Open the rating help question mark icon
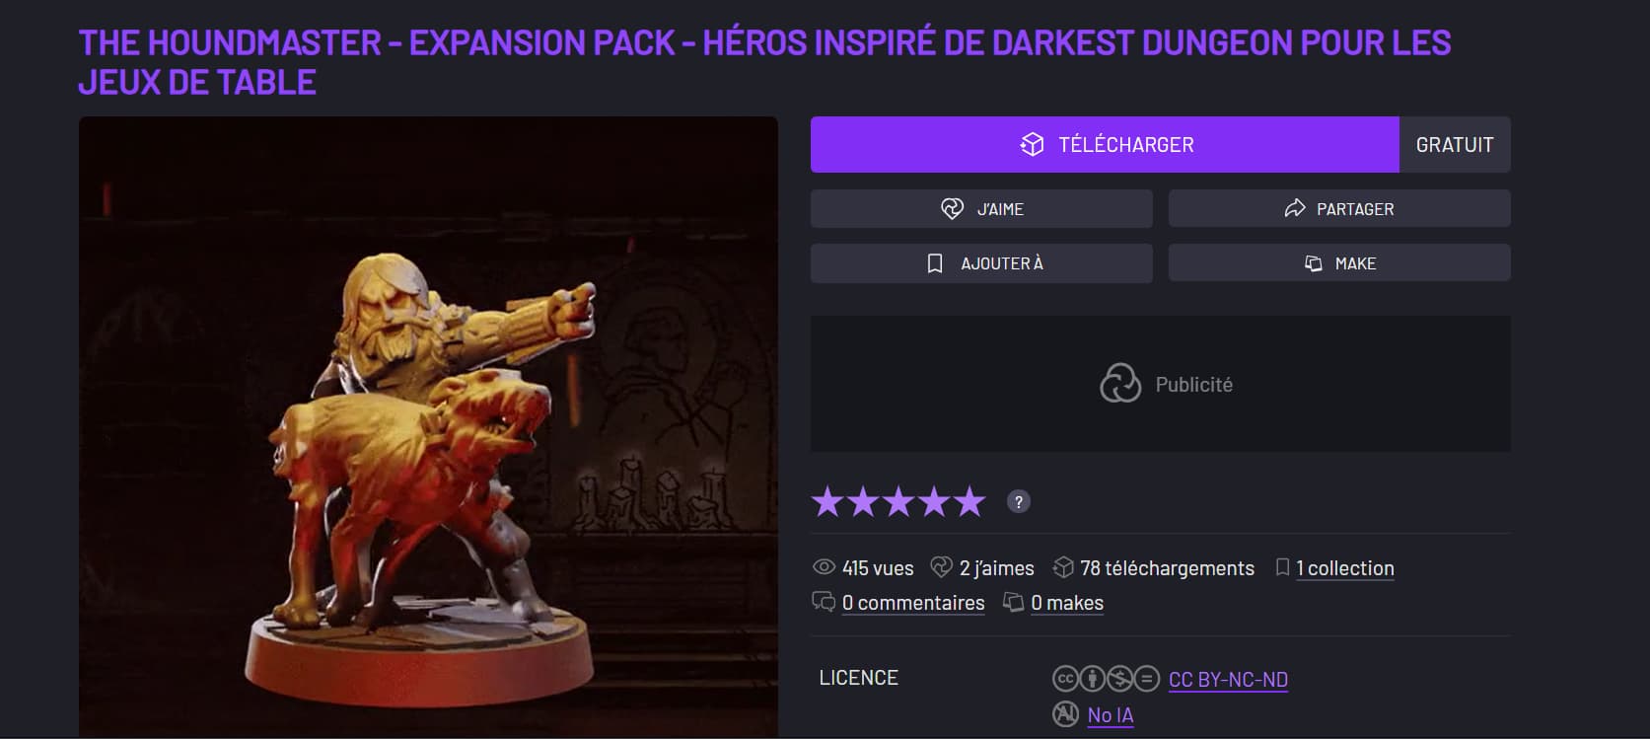1650x739 pixels. (x=1019, y=501)
